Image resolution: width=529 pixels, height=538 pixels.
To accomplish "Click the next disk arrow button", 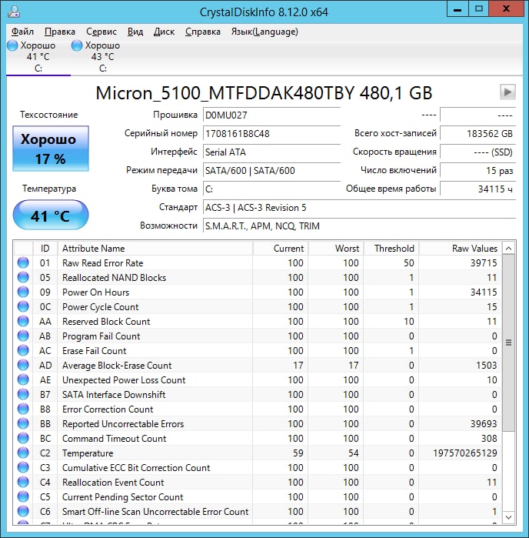I will point(507,92).
